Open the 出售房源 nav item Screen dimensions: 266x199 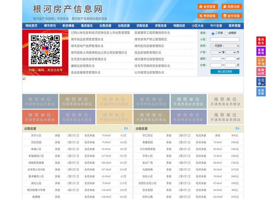(105, 26)
